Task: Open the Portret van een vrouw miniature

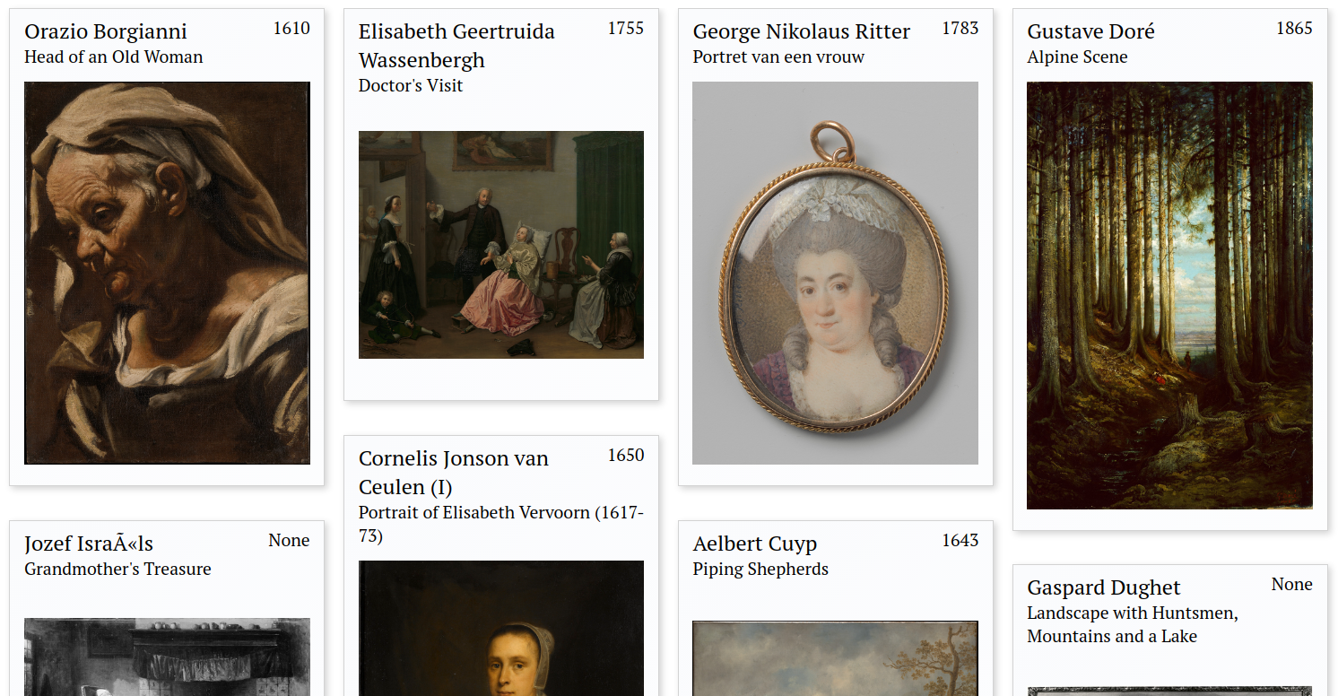Action: [835, 273]
